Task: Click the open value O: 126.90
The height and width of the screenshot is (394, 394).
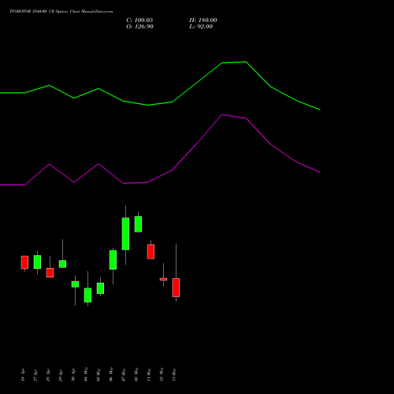Action: click(139, 27)
